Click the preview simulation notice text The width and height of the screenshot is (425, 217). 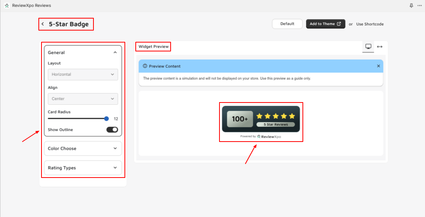227,79
